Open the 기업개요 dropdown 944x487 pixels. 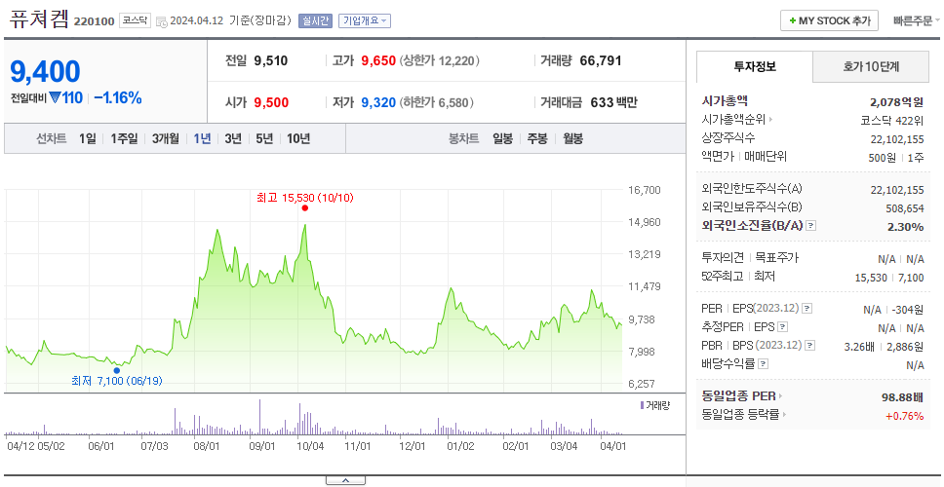point(364,20)
